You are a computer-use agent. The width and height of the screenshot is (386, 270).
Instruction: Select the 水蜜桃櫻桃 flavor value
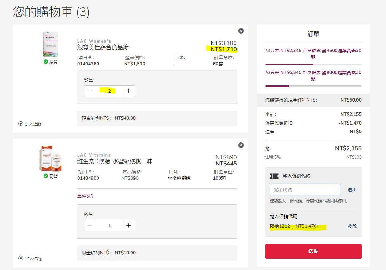point(179,178)
